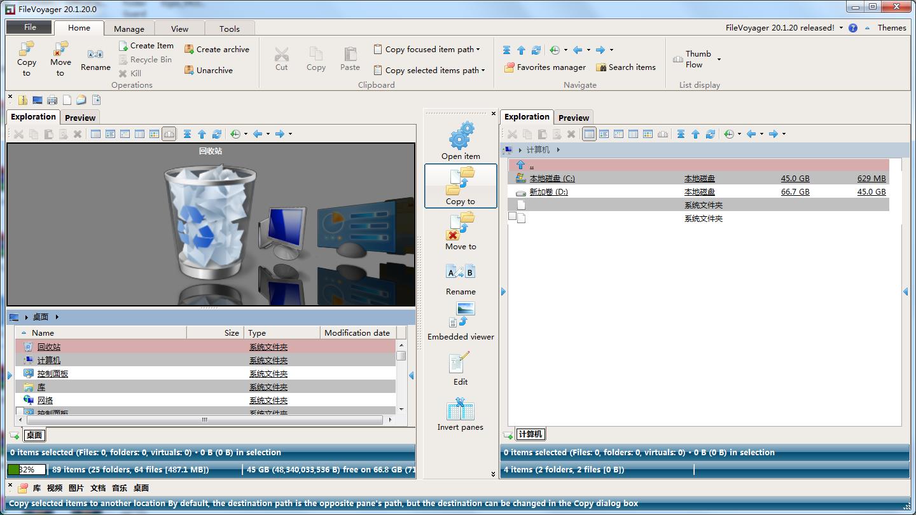Click Invert panes in the middle toolbar
This screenshot has width=916, height=515.
[x=460, y=415]
